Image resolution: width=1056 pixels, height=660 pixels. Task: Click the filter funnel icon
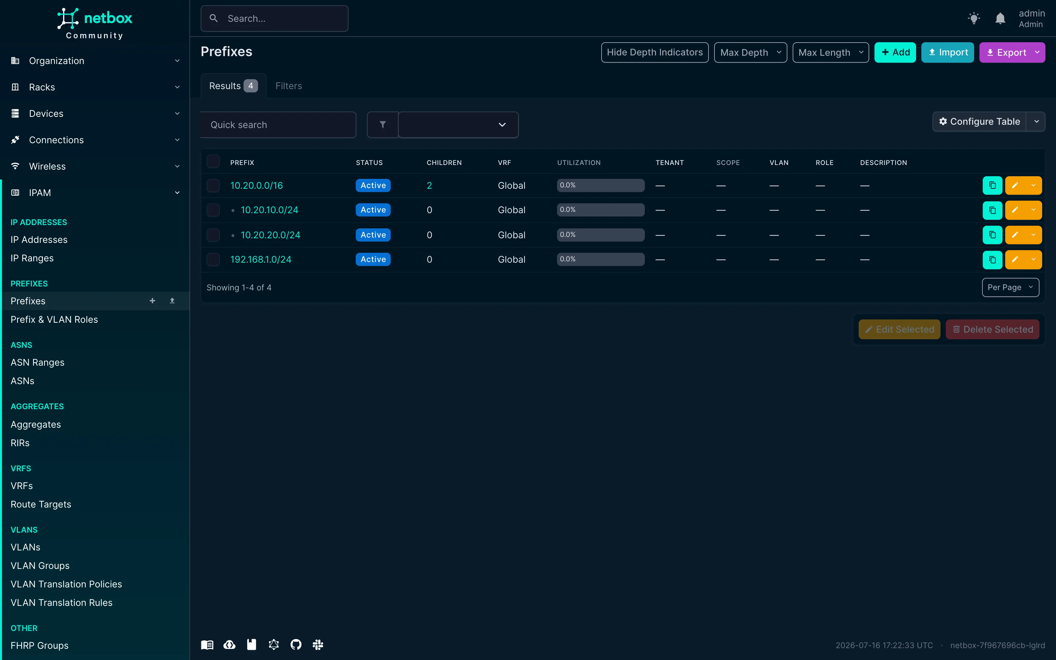tap(383, 125)
